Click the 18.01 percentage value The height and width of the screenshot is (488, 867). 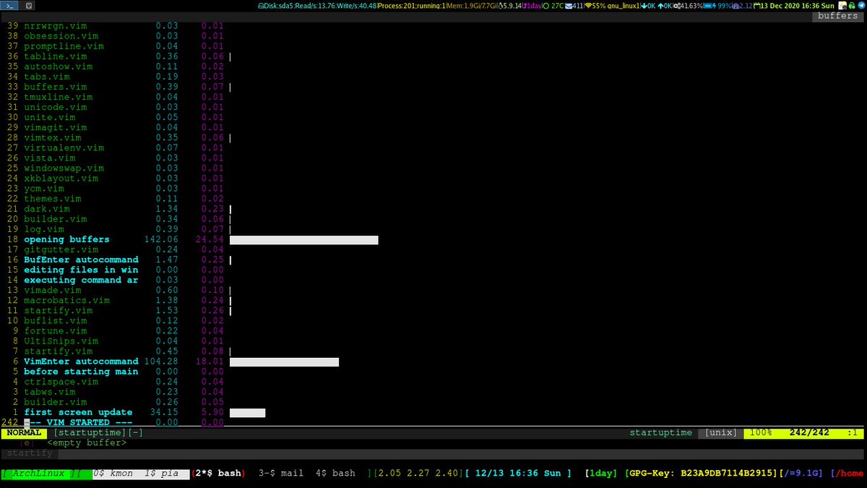(210, 361)
